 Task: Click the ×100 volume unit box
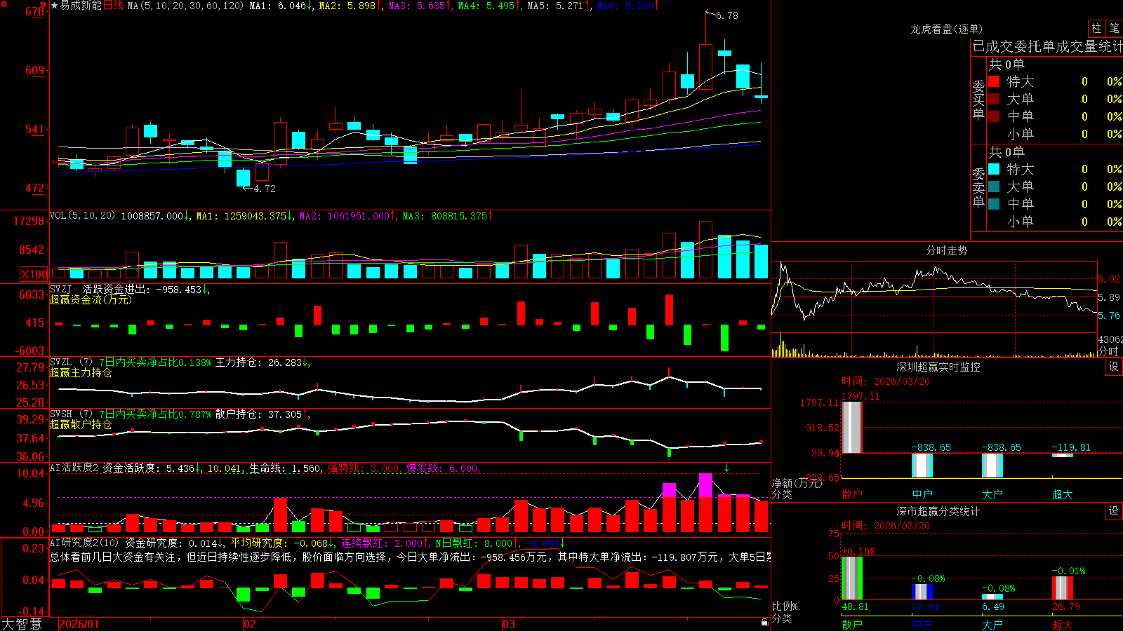click(x=34, y=274)
